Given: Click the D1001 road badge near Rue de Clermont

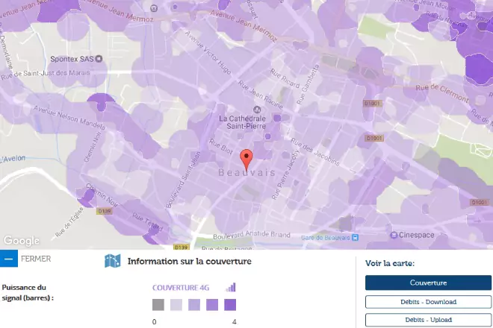Looking at the screenshot, I should click(x=373, y=103).
